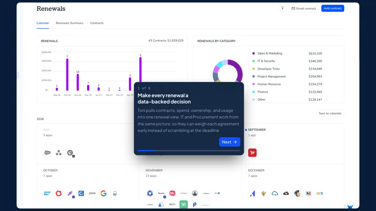The width and height of the screenshot is (376, 211).
Task: Click the blue P icon in November
Action: pos(195,205)
